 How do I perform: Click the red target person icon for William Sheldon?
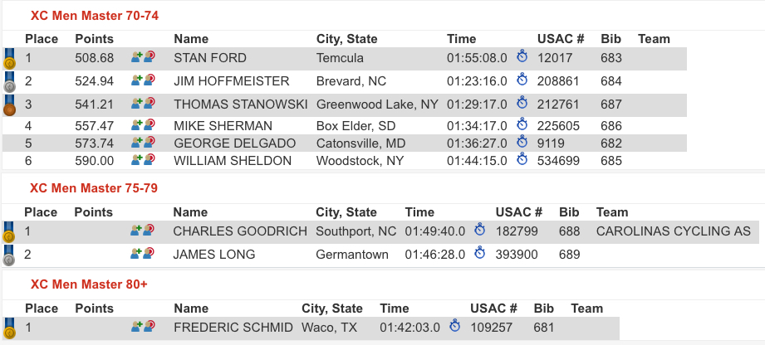click(150, 161)
